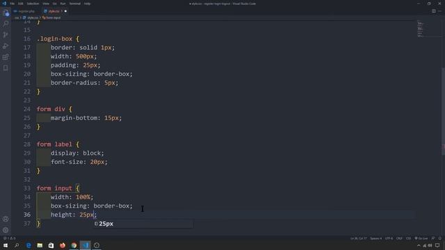The height and width of the screenshot is (250, 445).
Task: Open Microsoft Store from the taskbar
Action: (x=51, y=245)
